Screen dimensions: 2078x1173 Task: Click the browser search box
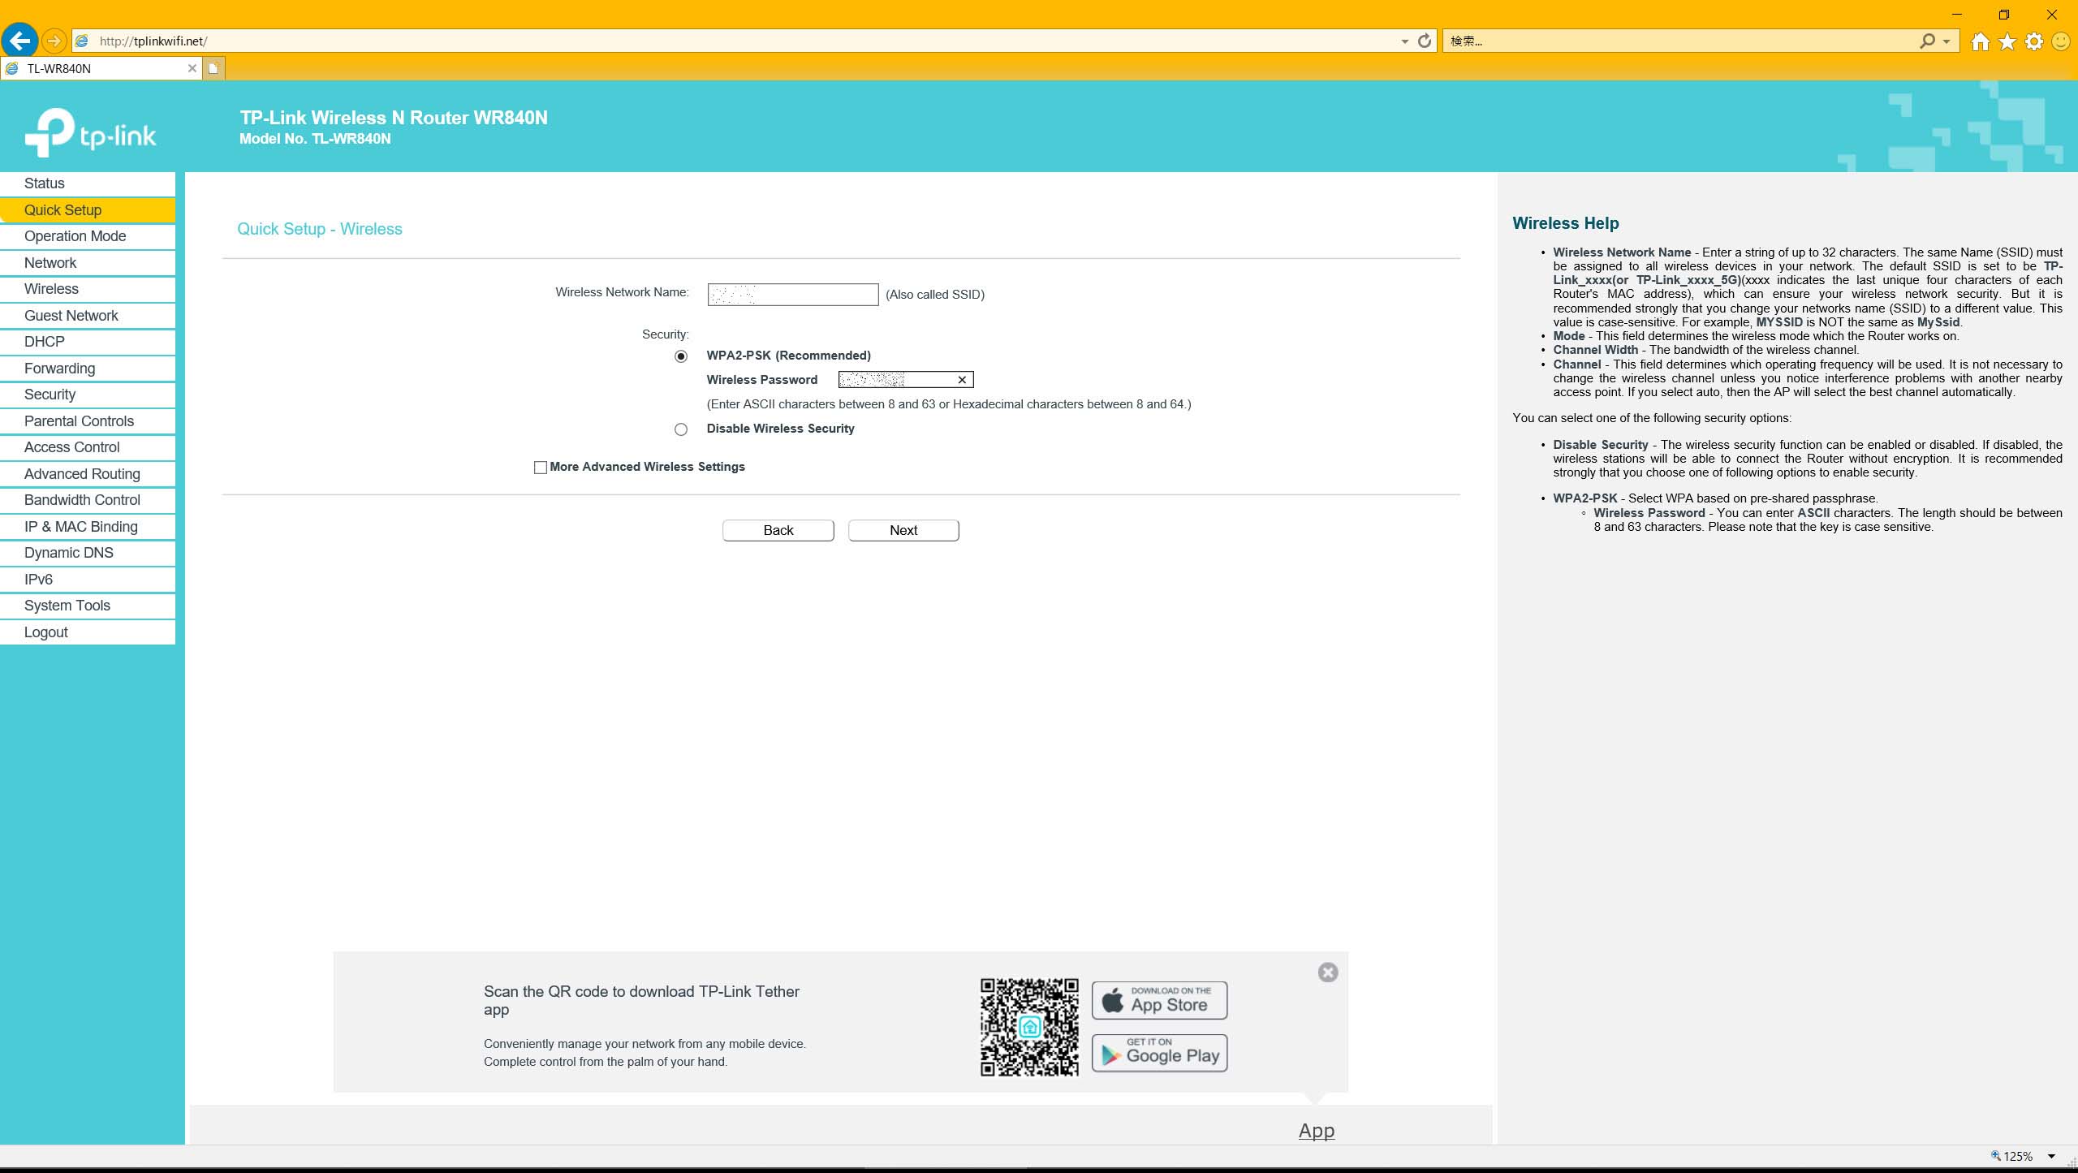[x=1680, y=41]
